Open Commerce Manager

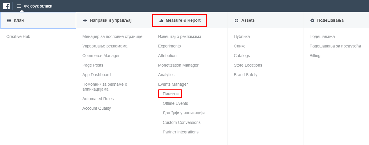(x=101, y=56)
